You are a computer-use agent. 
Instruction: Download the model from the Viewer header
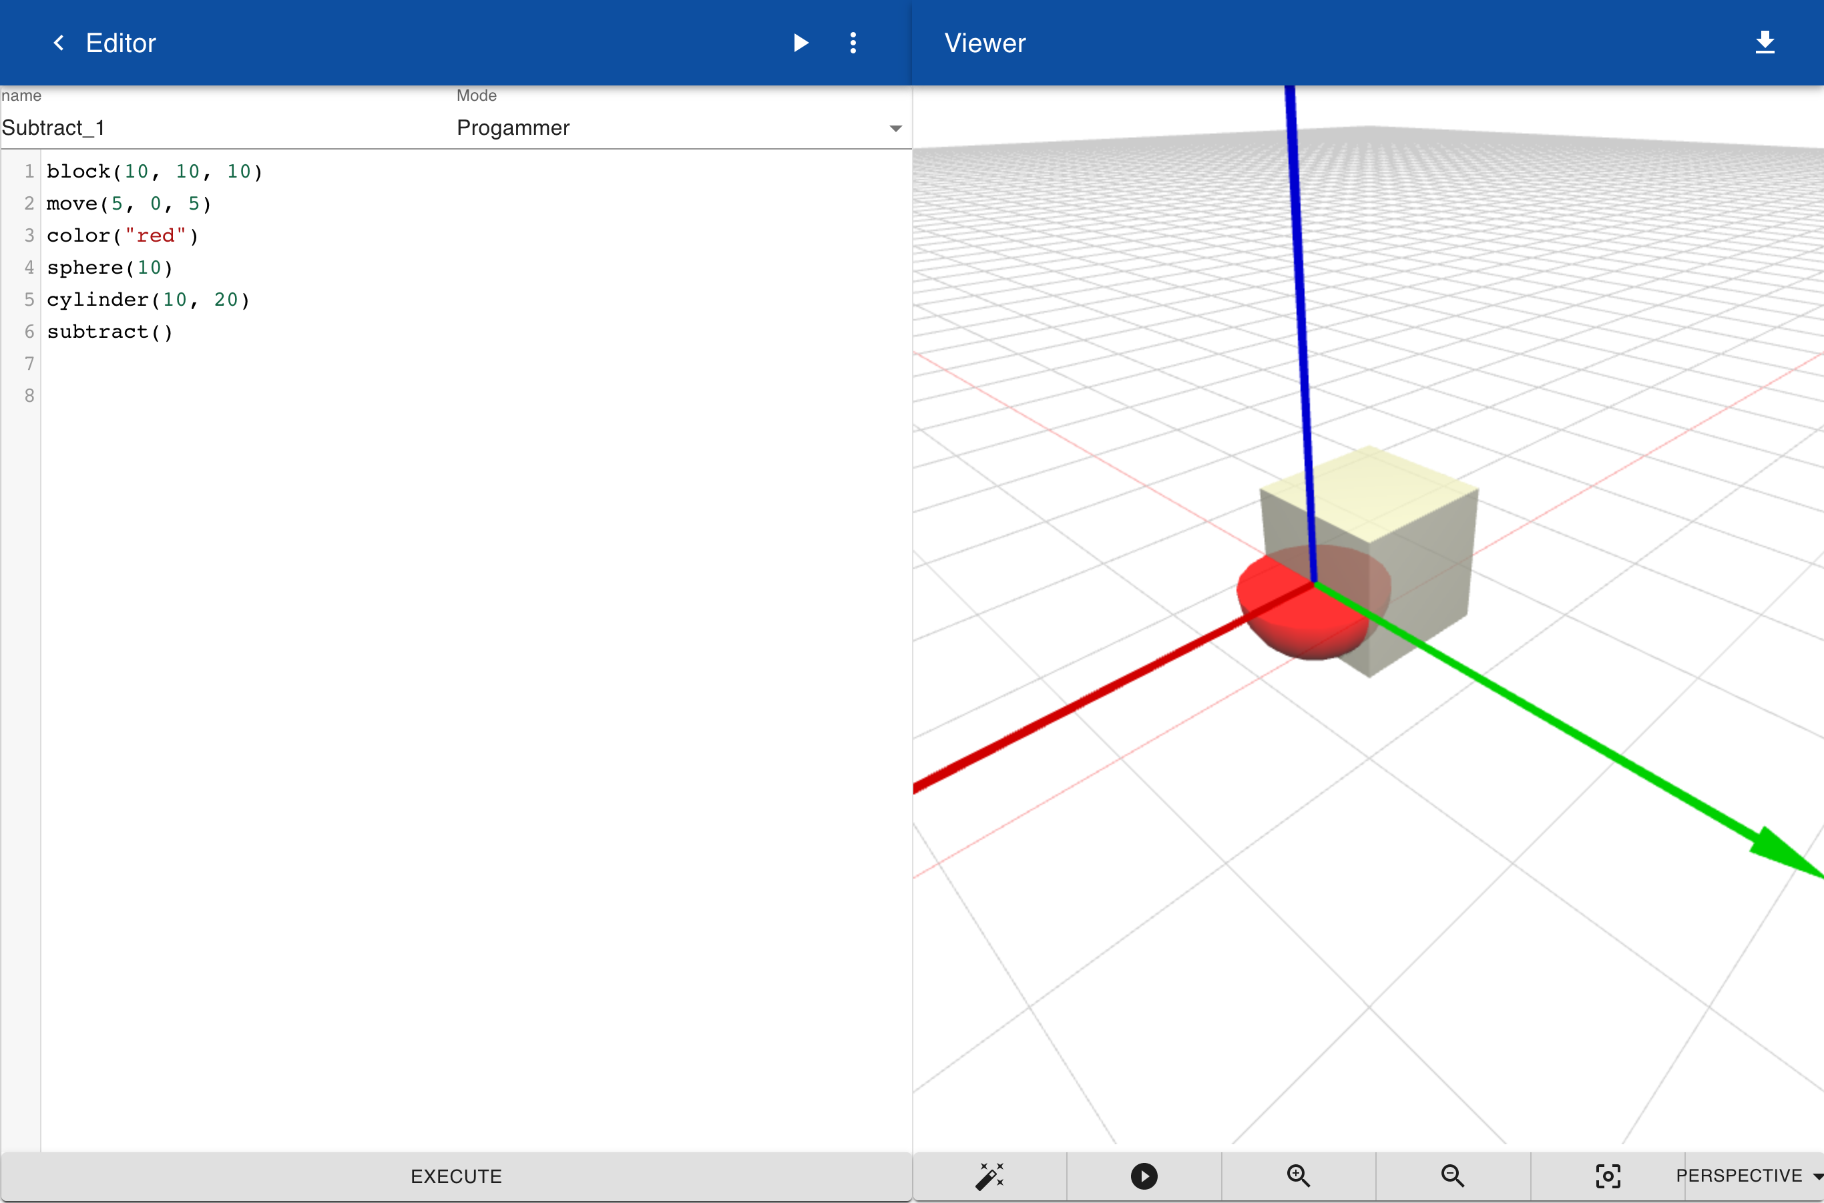coord(1765,42)
